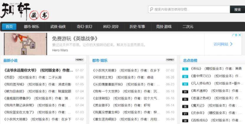The image size is (245, 124).
Task: Click the 知轩藏书 site logo
Action: pyautogui.click(x=25, y=11)
